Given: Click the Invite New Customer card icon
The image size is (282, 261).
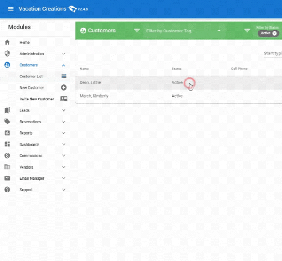Looking at the screenshot, I should (x=63, y=99).
